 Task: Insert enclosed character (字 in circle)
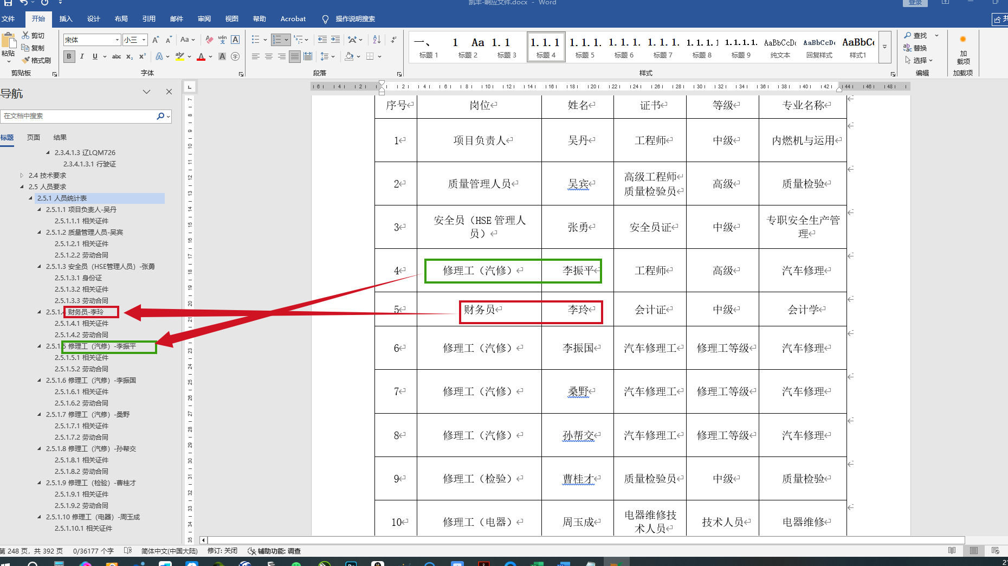coord(235,56)
